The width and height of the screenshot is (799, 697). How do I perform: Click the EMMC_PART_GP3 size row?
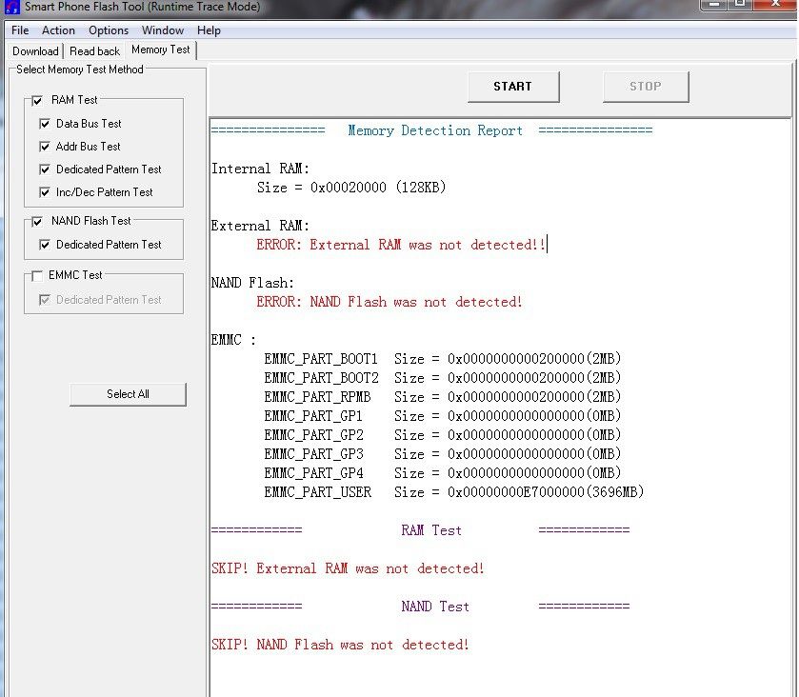(442, 454)
